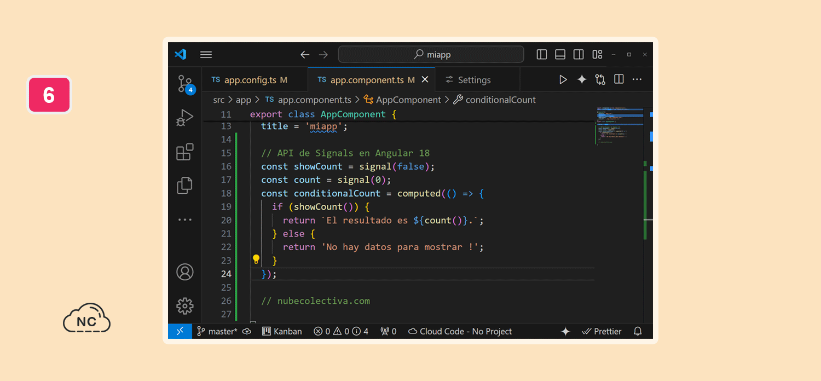Click the computed call on line 18
The image size is (821, 381).
pos(419,193)
